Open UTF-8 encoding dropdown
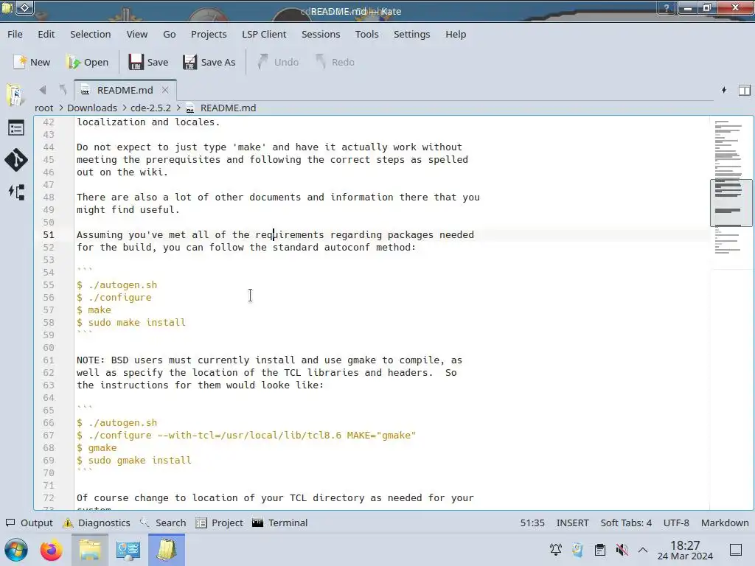 tap(676, 523)
